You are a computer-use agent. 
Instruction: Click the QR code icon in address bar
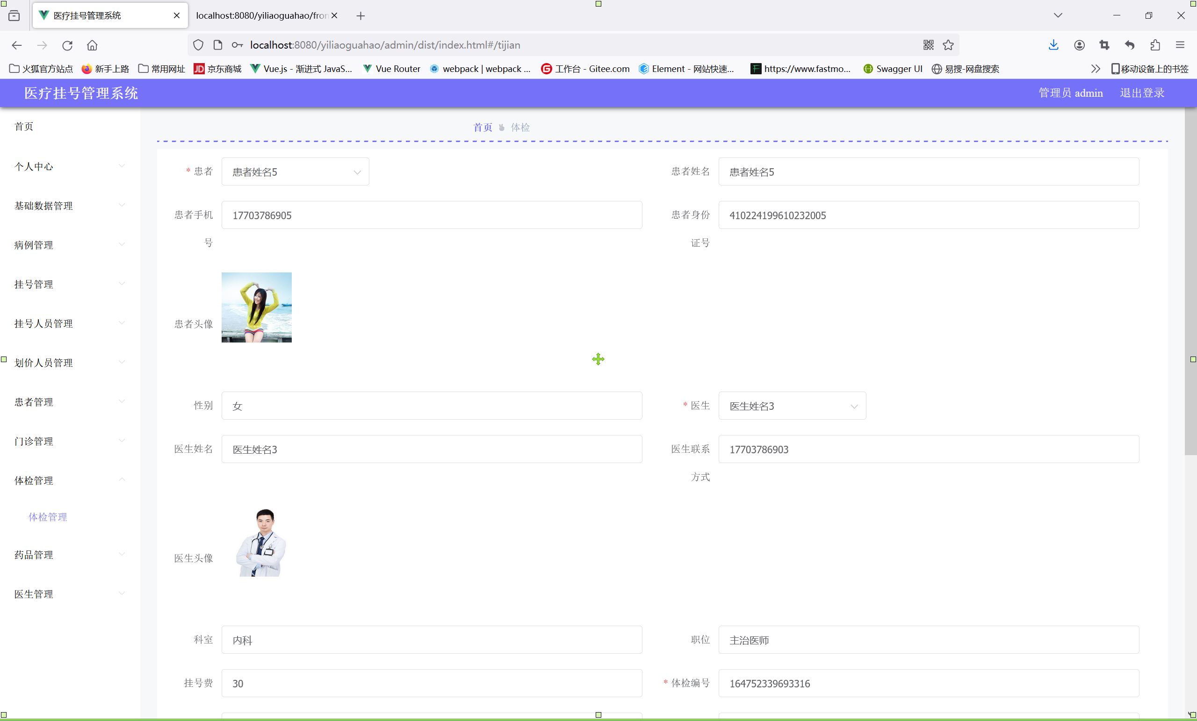[x=928, y=45]
